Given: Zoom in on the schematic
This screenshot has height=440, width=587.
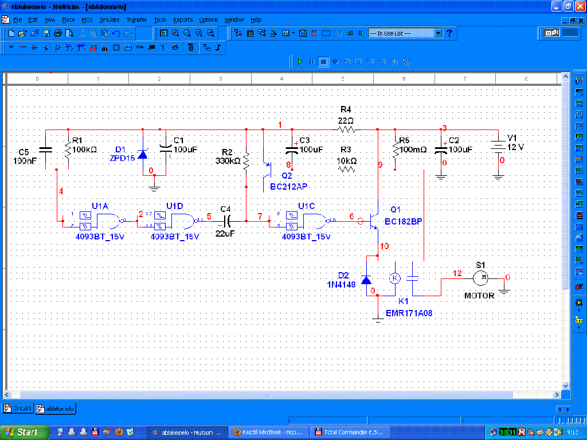Looking at the screenshot, I should (175, 33).
